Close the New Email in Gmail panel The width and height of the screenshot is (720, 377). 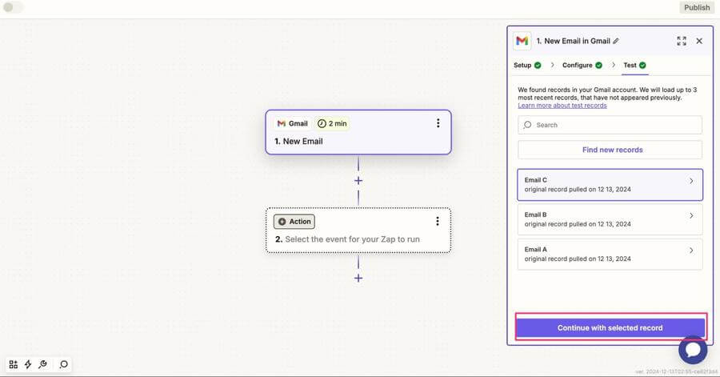click(699, 41)
